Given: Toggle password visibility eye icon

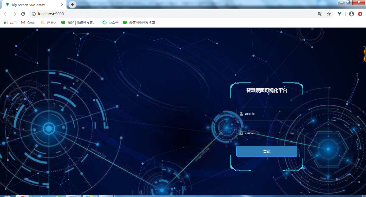Looking at the screenshot, I should click(292, 133).
